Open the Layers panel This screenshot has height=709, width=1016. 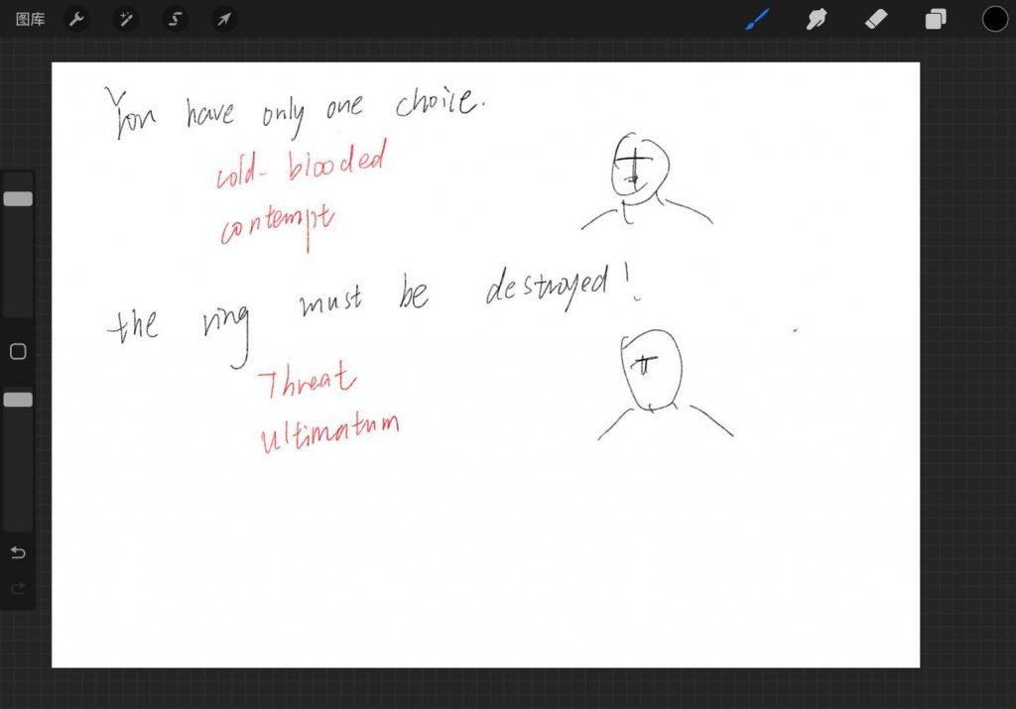tap(936, 19)
